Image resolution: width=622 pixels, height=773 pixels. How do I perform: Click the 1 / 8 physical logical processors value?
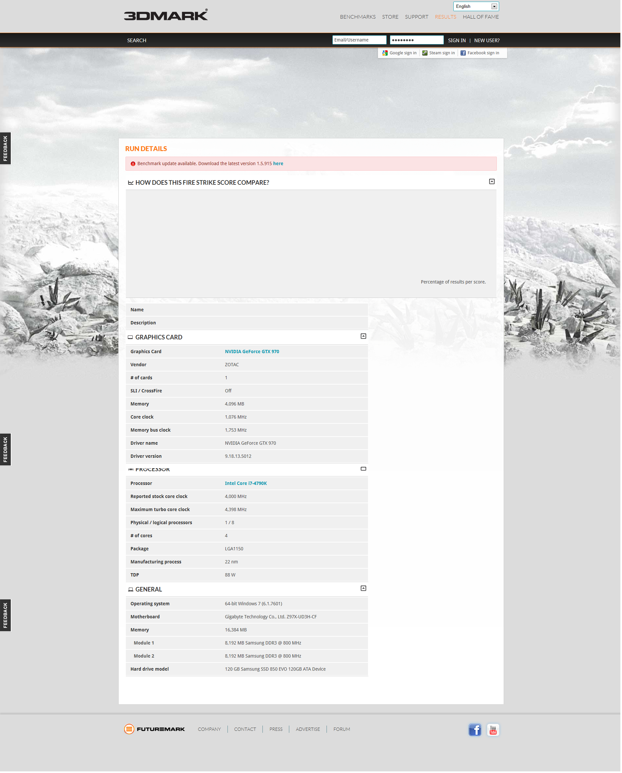tap(229, 523)
